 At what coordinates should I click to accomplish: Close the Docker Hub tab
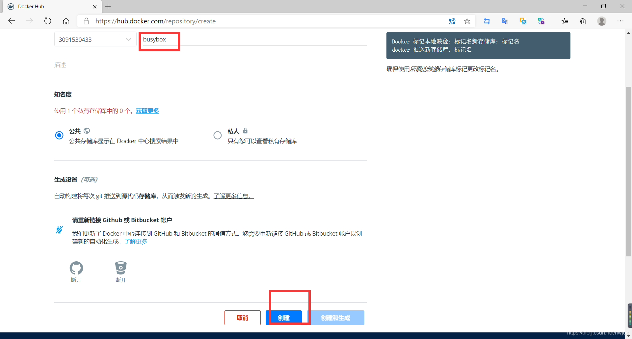[95, 7]
